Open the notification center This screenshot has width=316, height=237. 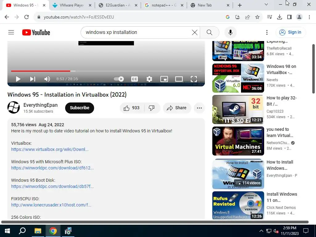tap(306, 231)
